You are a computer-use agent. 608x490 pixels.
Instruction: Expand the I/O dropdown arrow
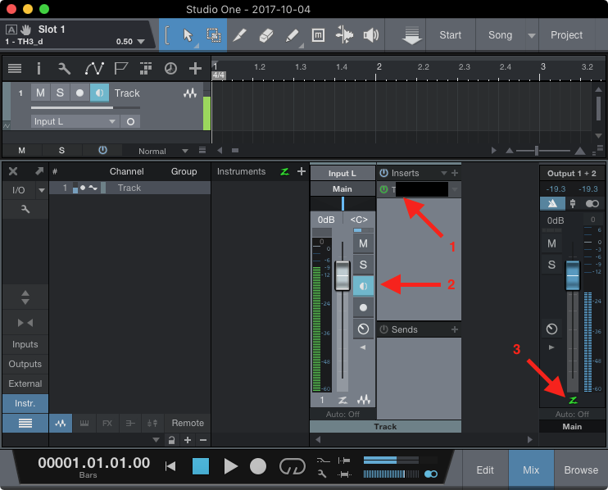[x=42, y=190]
